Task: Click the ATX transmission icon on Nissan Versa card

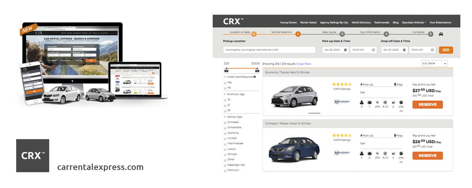Action: (x=377, y=153)
